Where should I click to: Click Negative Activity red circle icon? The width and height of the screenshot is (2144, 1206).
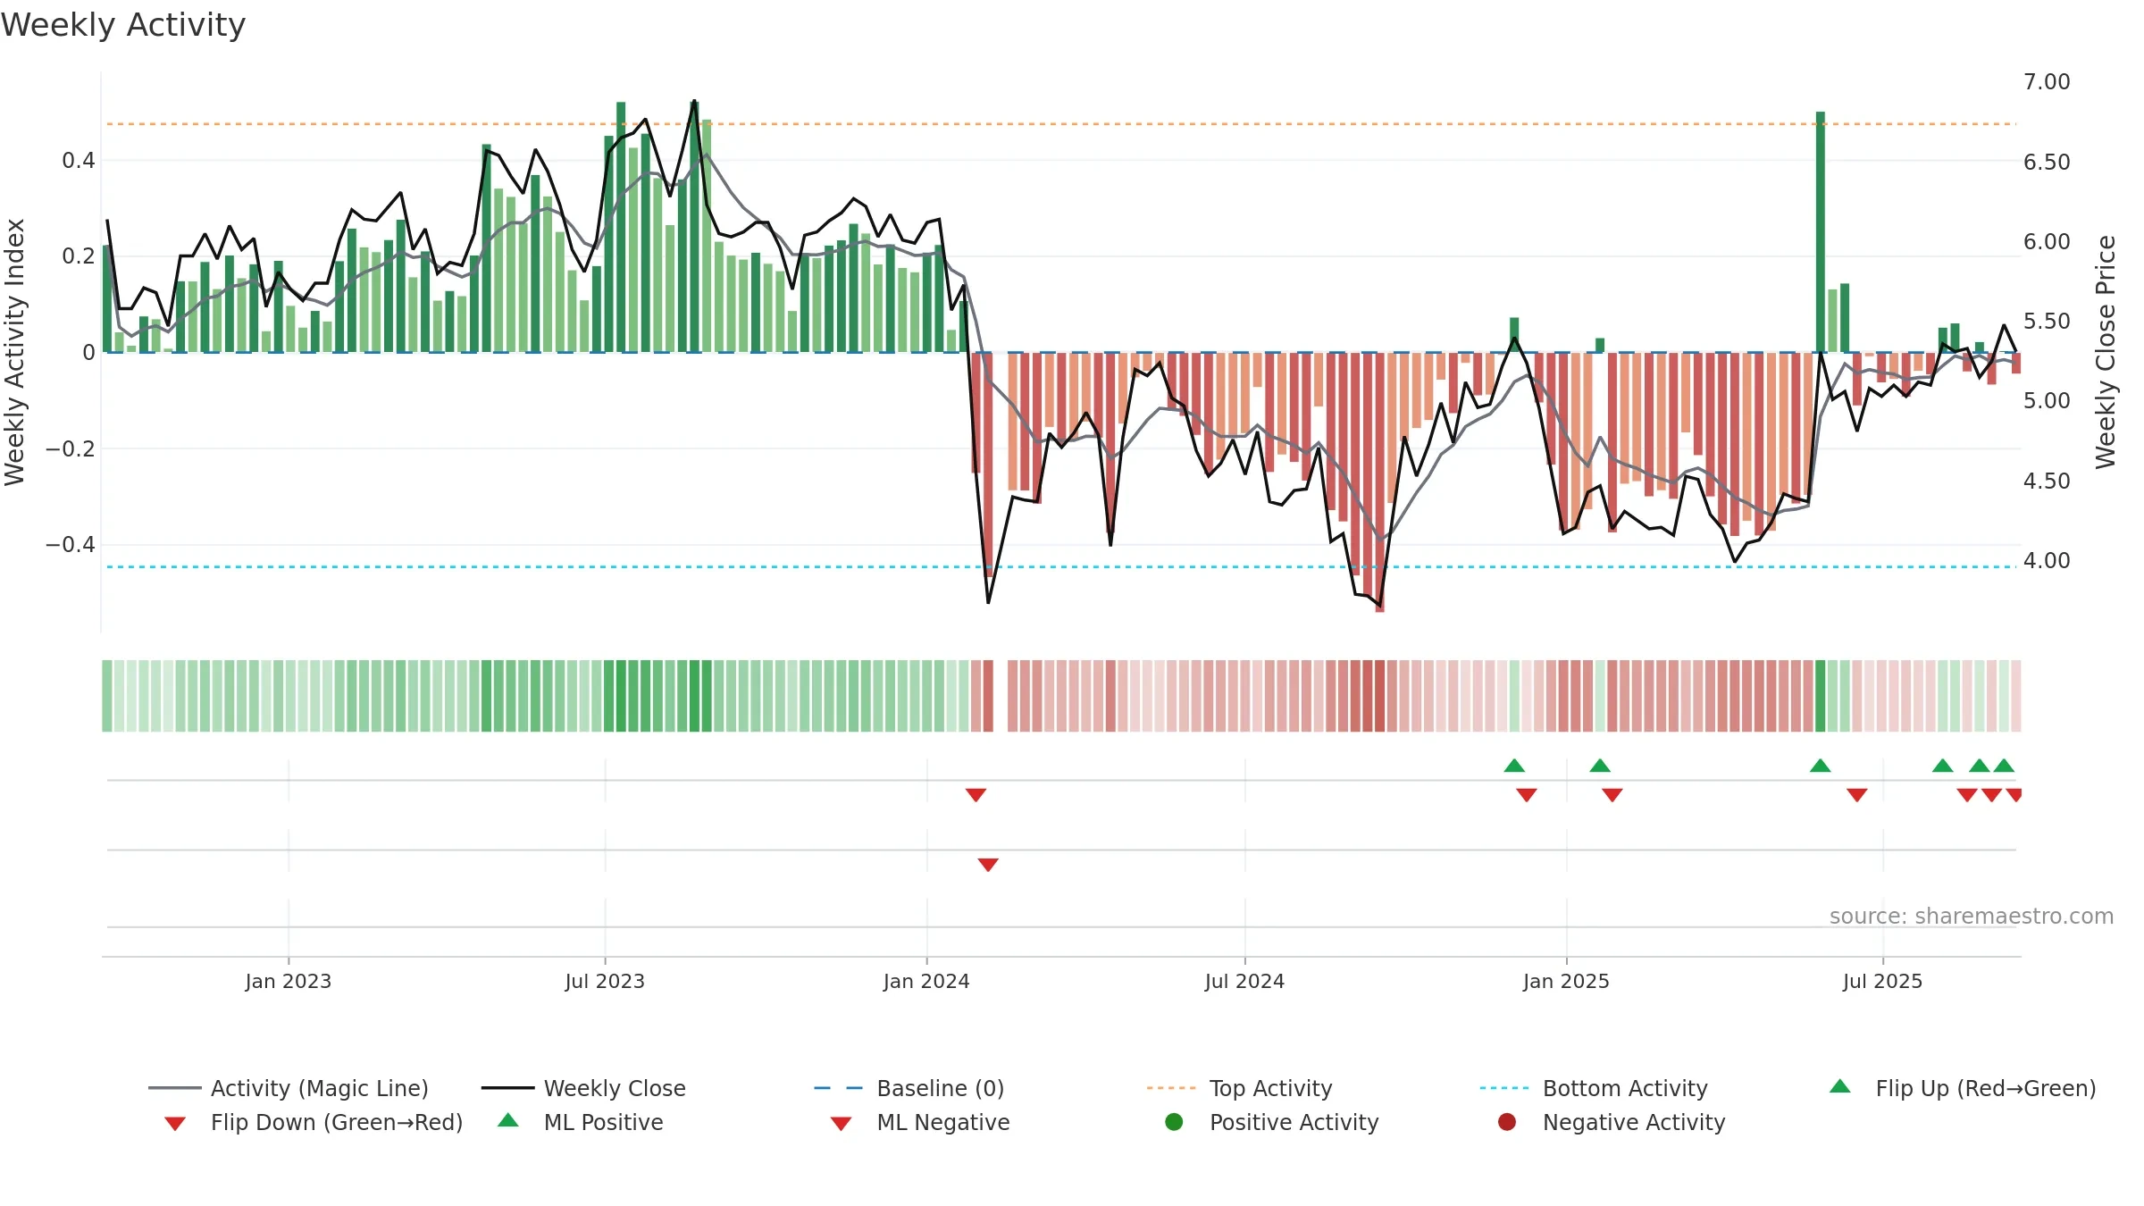[1507, 1122]
